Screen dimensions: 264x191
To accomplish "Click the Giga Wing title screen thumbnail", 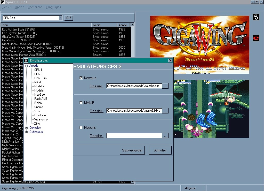I will pos(200,45).
